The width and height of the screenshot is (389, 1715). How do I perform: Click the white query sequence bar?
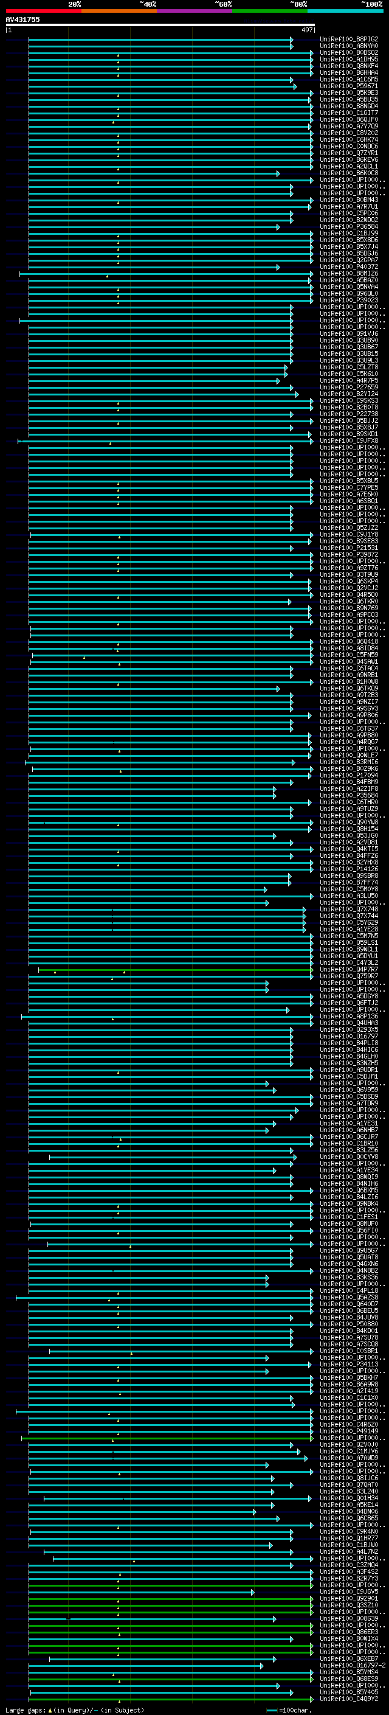pos(160,24)
